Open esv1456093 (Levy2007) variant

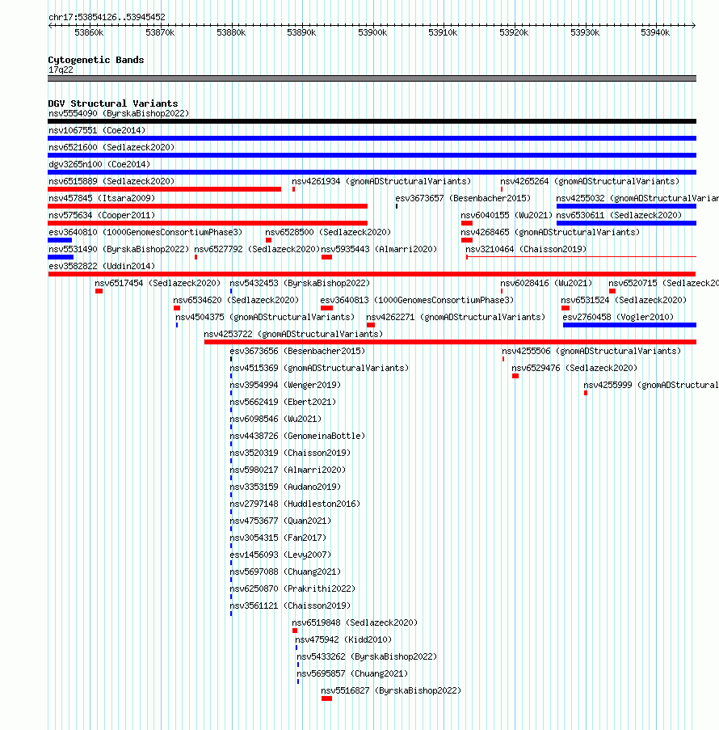(280, 555)
